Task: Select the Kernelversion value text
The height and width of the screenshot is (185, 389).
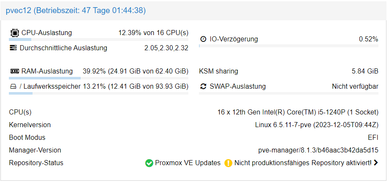Action: click(317, 125)
